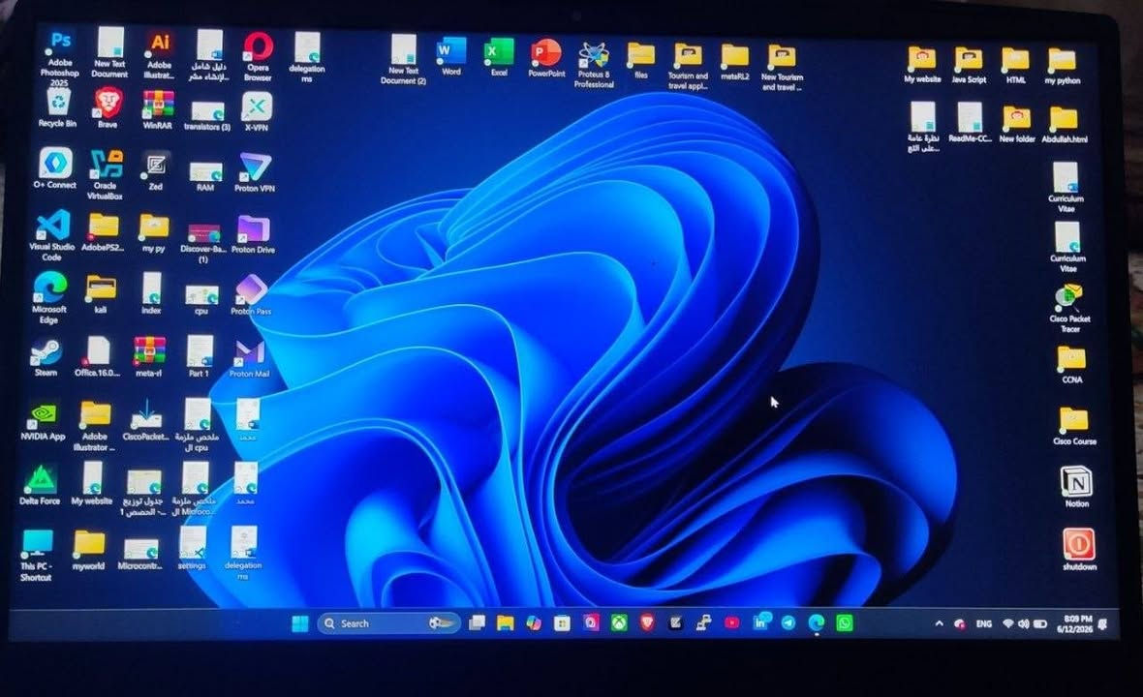This screenshot has width=1143, height=697.
Task: Open the Opera Browser shortcut
Action: click(258, 57)
